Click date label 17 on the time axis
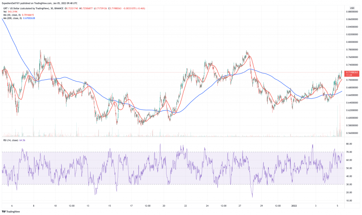The width and height of the screenshot is (362, 215). click(x=132, y=205)
